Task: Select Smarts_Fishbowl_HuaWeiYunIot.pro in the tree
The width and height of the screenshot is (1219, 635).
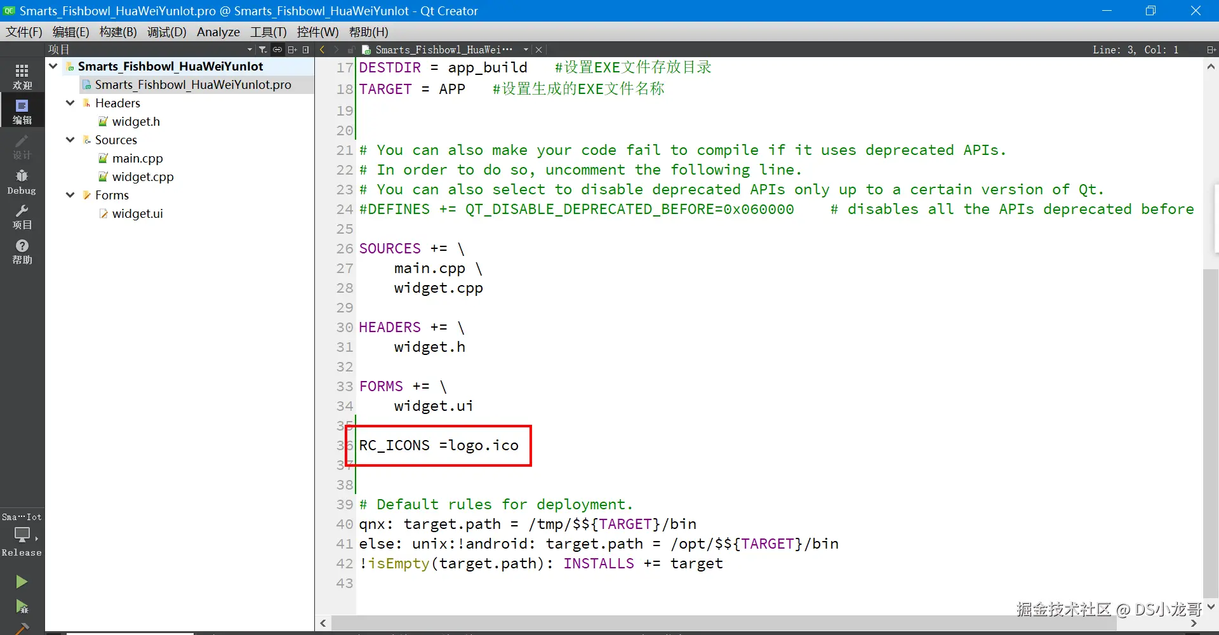Action: (x=193, y=84)
